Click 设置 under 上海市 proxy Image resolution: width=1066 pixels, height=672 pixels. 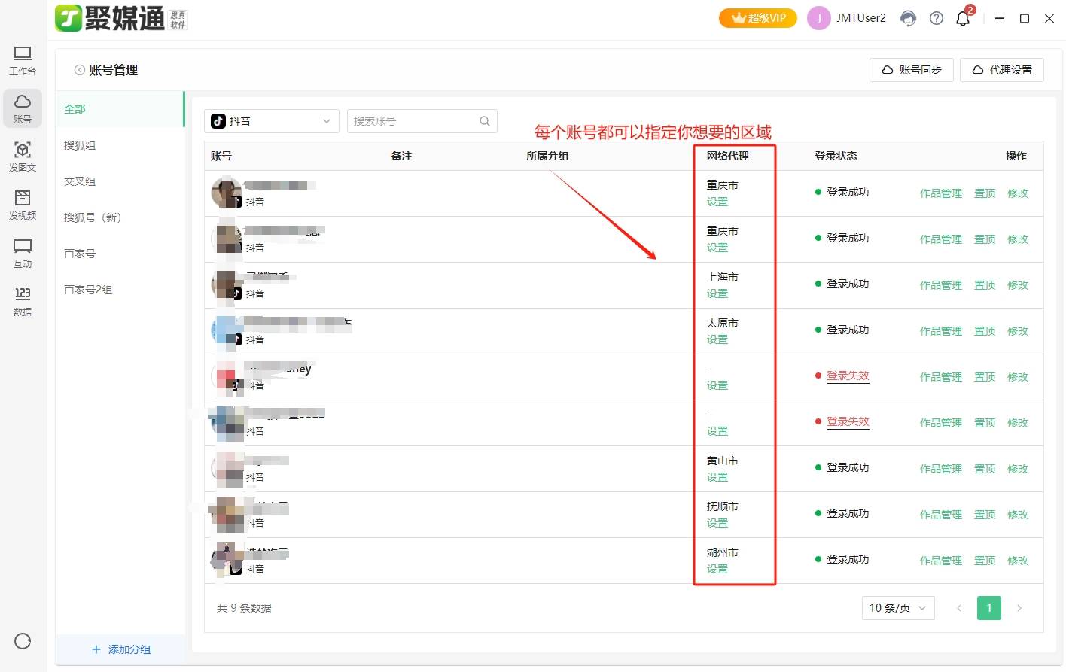click(717, 293)
